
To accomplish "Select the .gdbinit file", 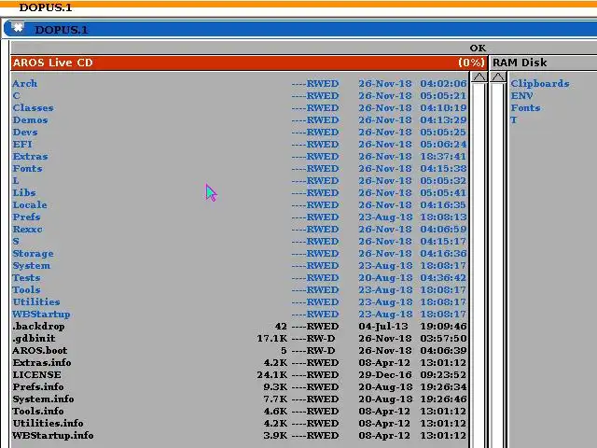I will (240, 339).
